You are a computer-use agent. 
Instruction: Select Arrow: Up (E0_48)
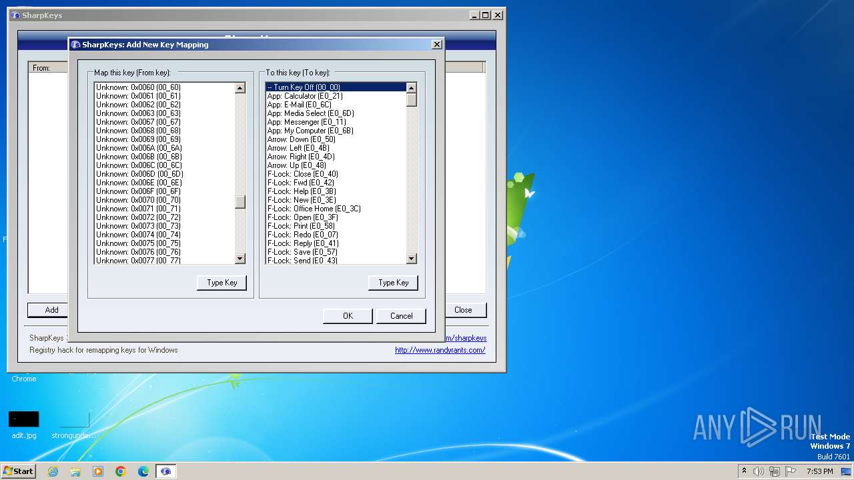pyautogui.click(x=336, y=165)
